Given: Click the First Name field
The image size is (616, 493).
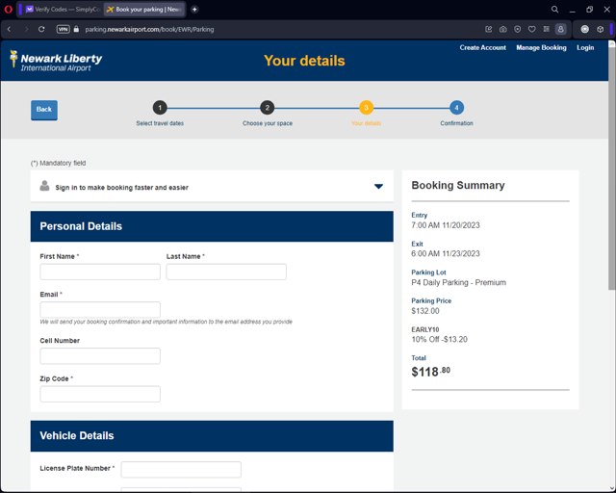Looking at the screenshot, I should click(x=100, y=272).
